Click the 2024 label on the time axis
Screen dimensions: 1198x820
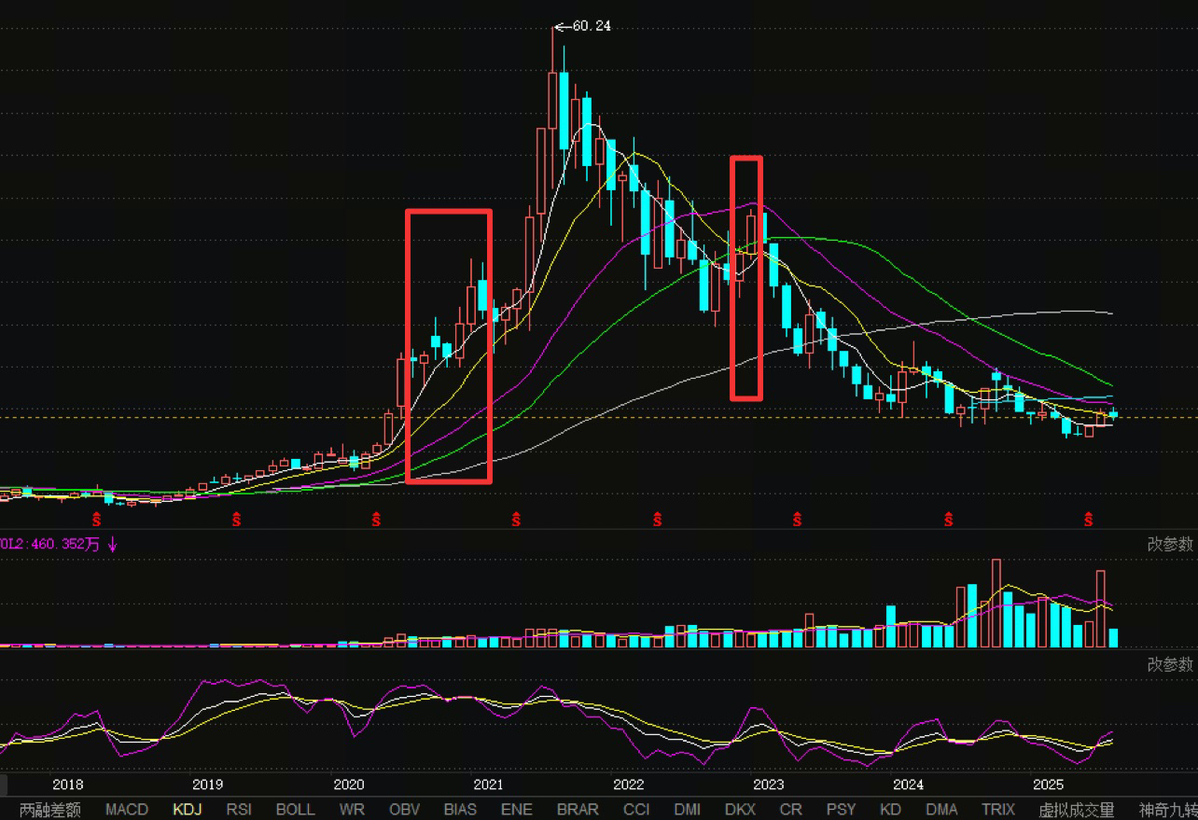pyautogui.click(x=909, y=785)
